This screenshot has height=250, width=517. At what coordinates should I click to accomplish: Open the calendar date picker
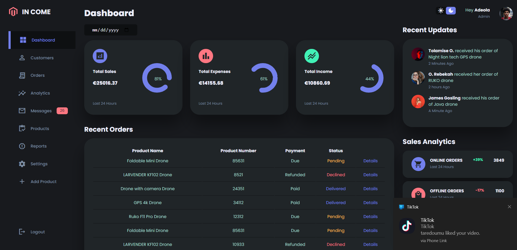point(126,30)
